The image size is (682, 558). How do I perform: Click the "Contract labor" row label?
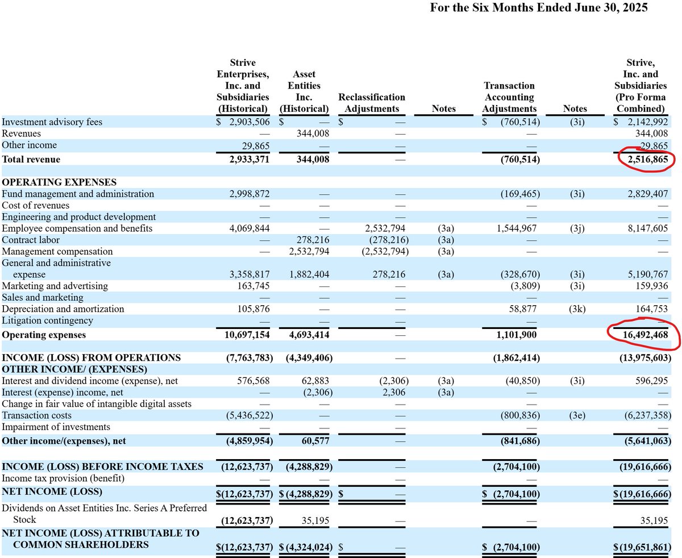tap(31, 240)
